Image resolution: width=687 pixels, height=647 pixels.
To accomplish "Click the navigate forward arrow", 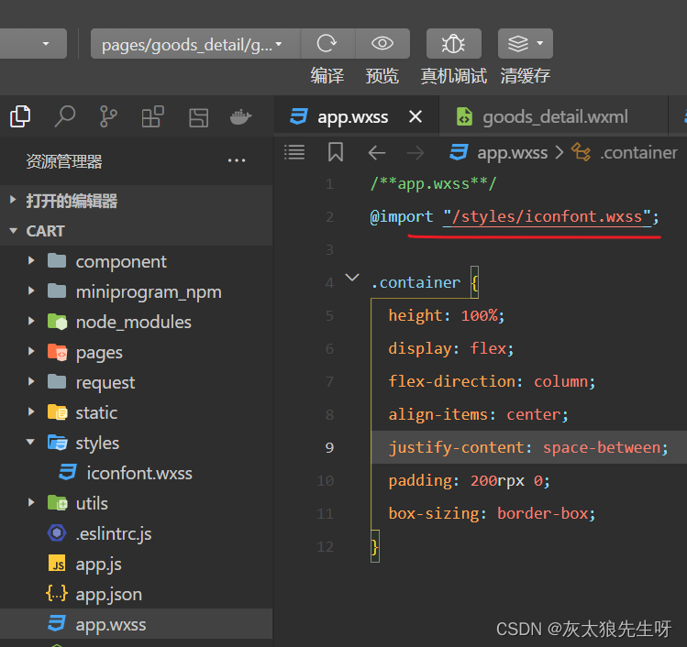I will coord(416,153).
